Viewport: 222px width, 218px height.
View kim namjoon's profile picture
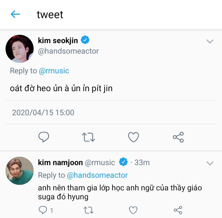click(x=19, y=171)
